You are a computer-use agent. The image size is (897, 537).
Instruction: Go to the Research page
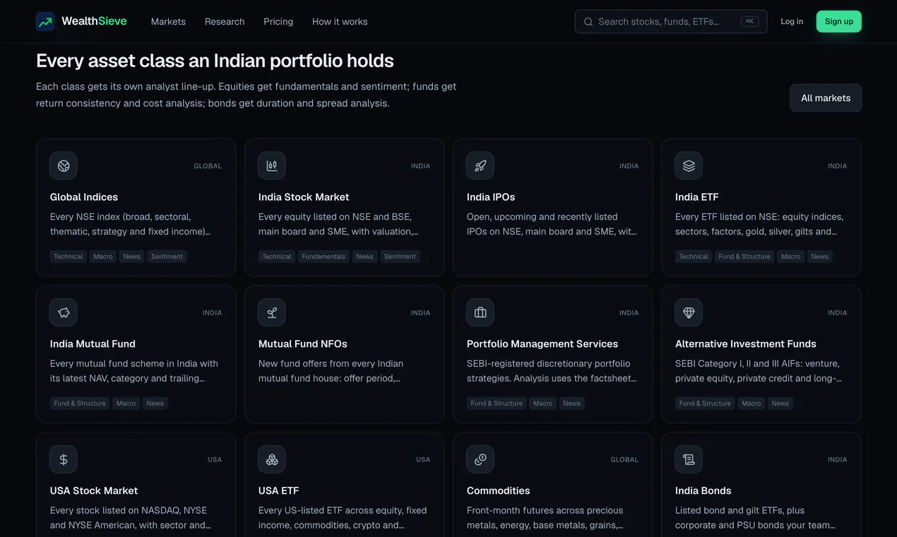(x=225, y=22)
